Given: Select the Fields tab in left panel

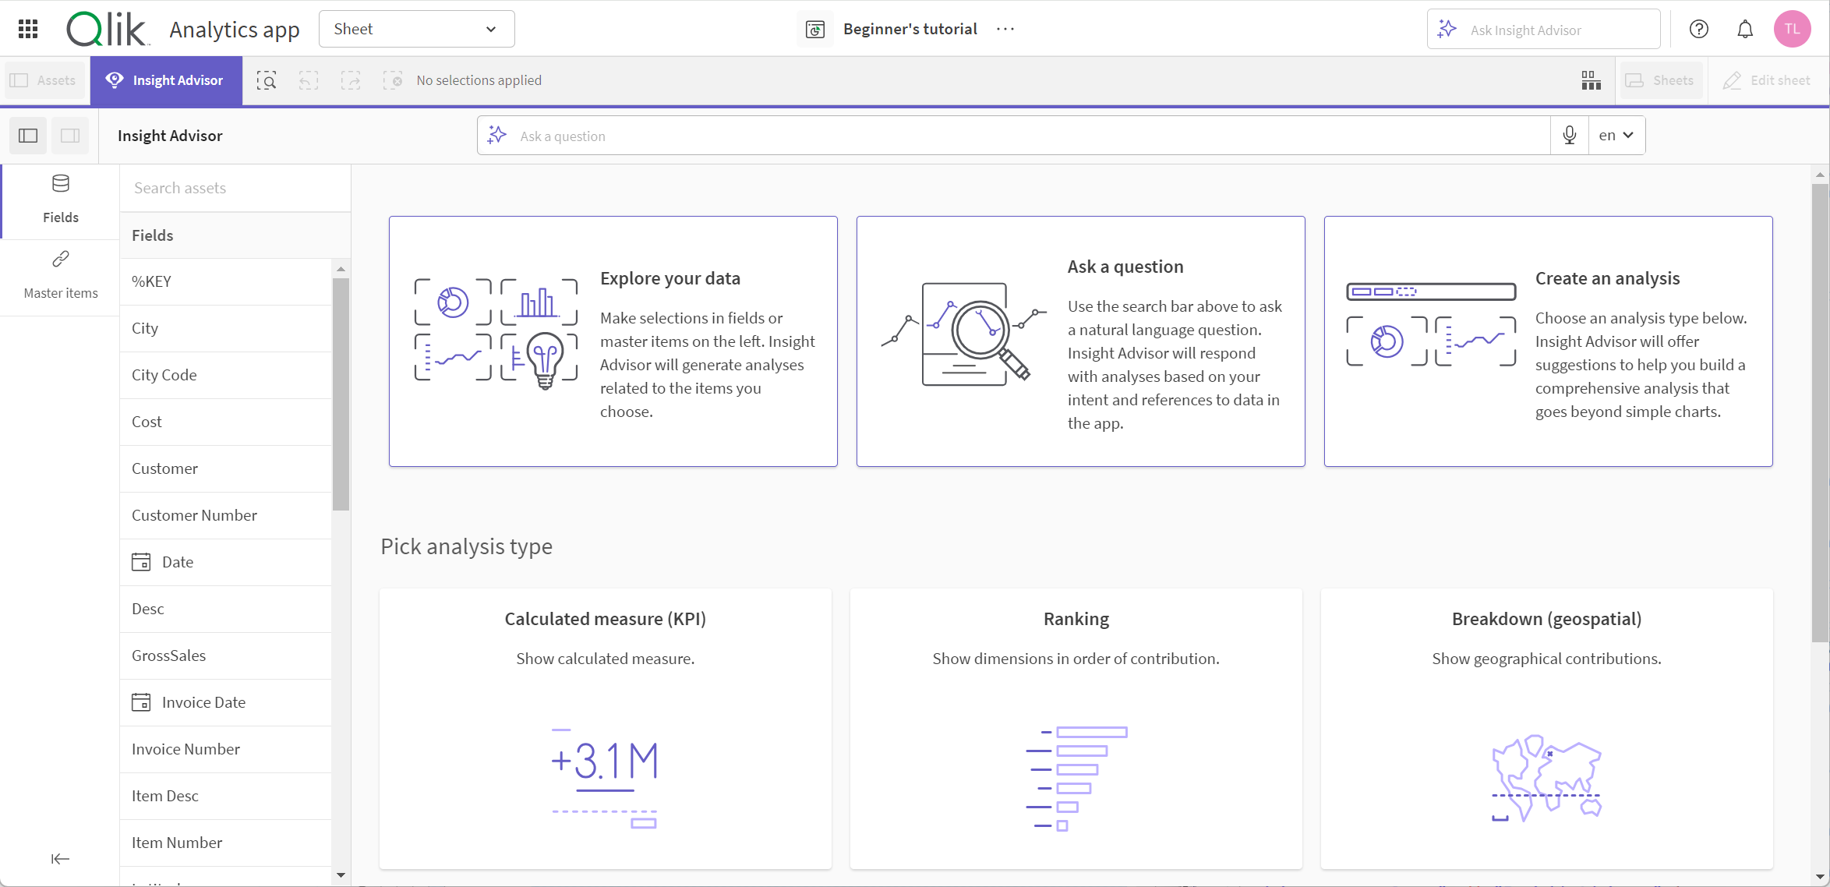Looking at the screenshot, I should pyautogui.click(x=61, y=196).
